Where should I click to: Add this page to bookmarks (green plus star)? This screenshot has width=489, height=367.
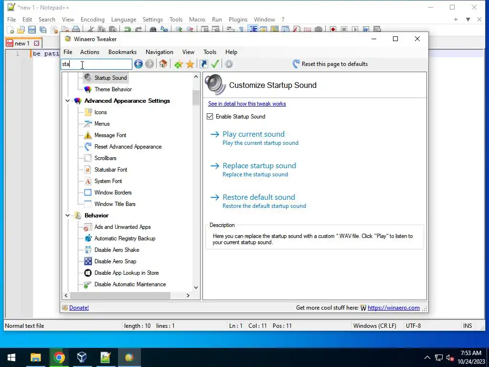[179, 65]
